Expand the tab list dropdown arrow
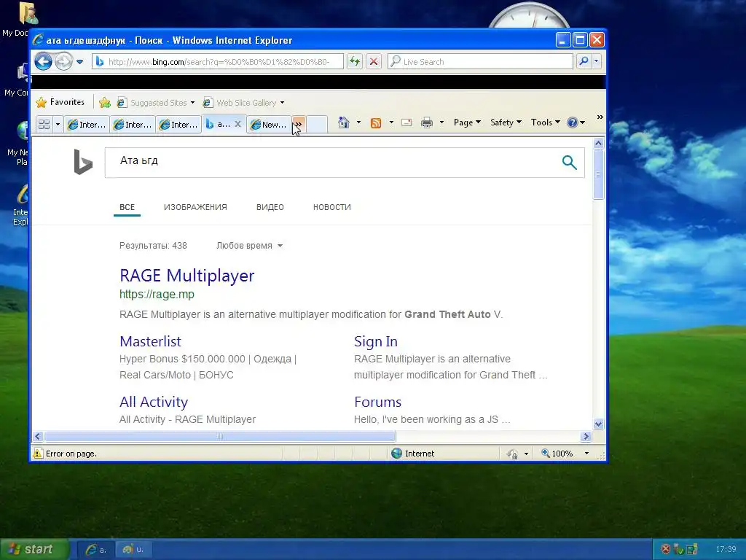 [58, 124]
